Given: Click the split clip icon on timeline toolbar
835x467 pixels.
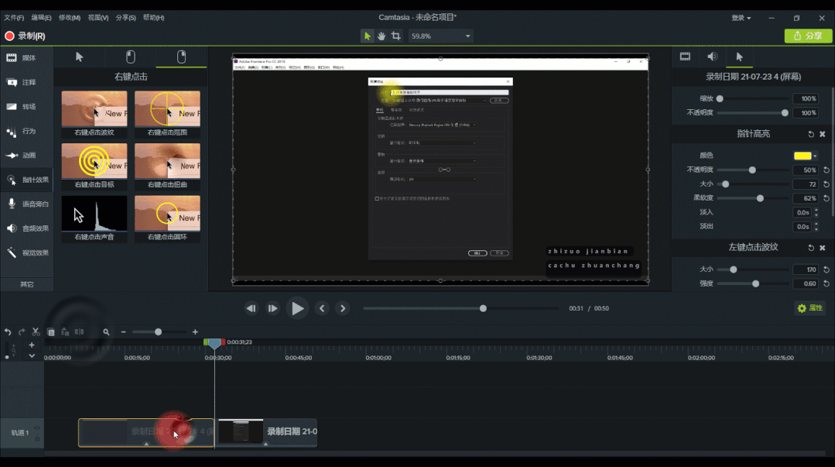Looking at the screenshot, I should [79, 331].
